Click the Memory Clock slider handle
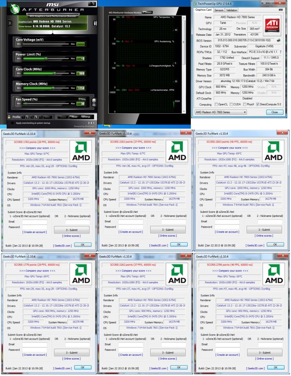291x376 pixels. [x=53, y=88]
